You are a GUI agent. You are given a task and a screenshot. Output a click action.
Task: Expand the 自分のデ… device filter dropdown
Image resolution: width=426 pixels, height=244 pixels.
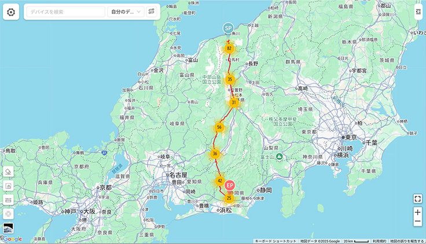click(x=125, y=12)
